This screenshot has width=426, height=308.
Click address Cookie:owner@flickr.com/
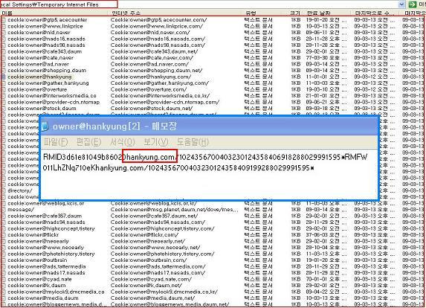[144, 235]
